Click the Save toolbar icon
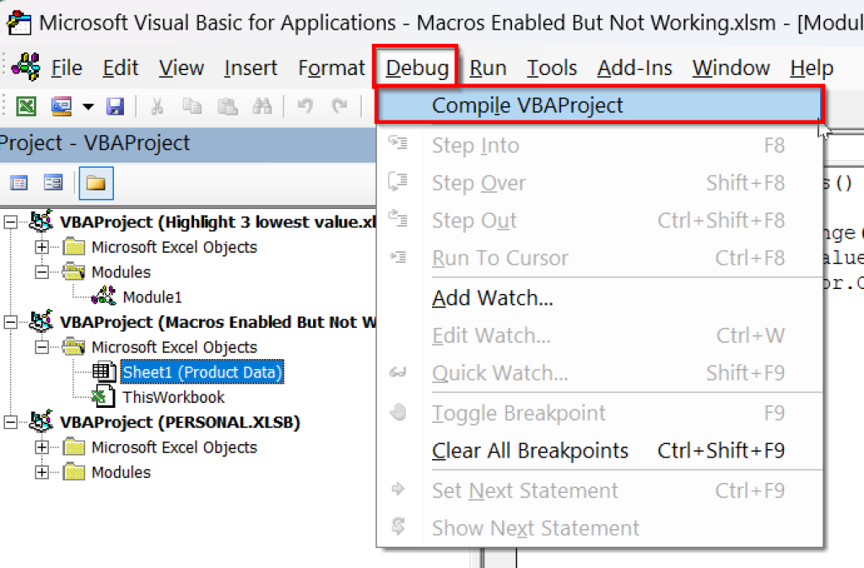Image resolution: width=864 pixels, height=568 pixels. pyautogui.click(x=116, y=105)
